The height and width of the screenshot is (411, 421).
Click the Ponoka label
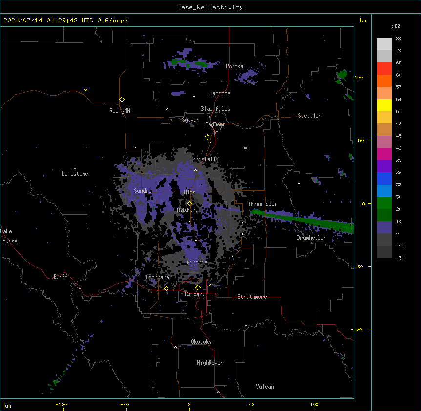coord(234,66)
